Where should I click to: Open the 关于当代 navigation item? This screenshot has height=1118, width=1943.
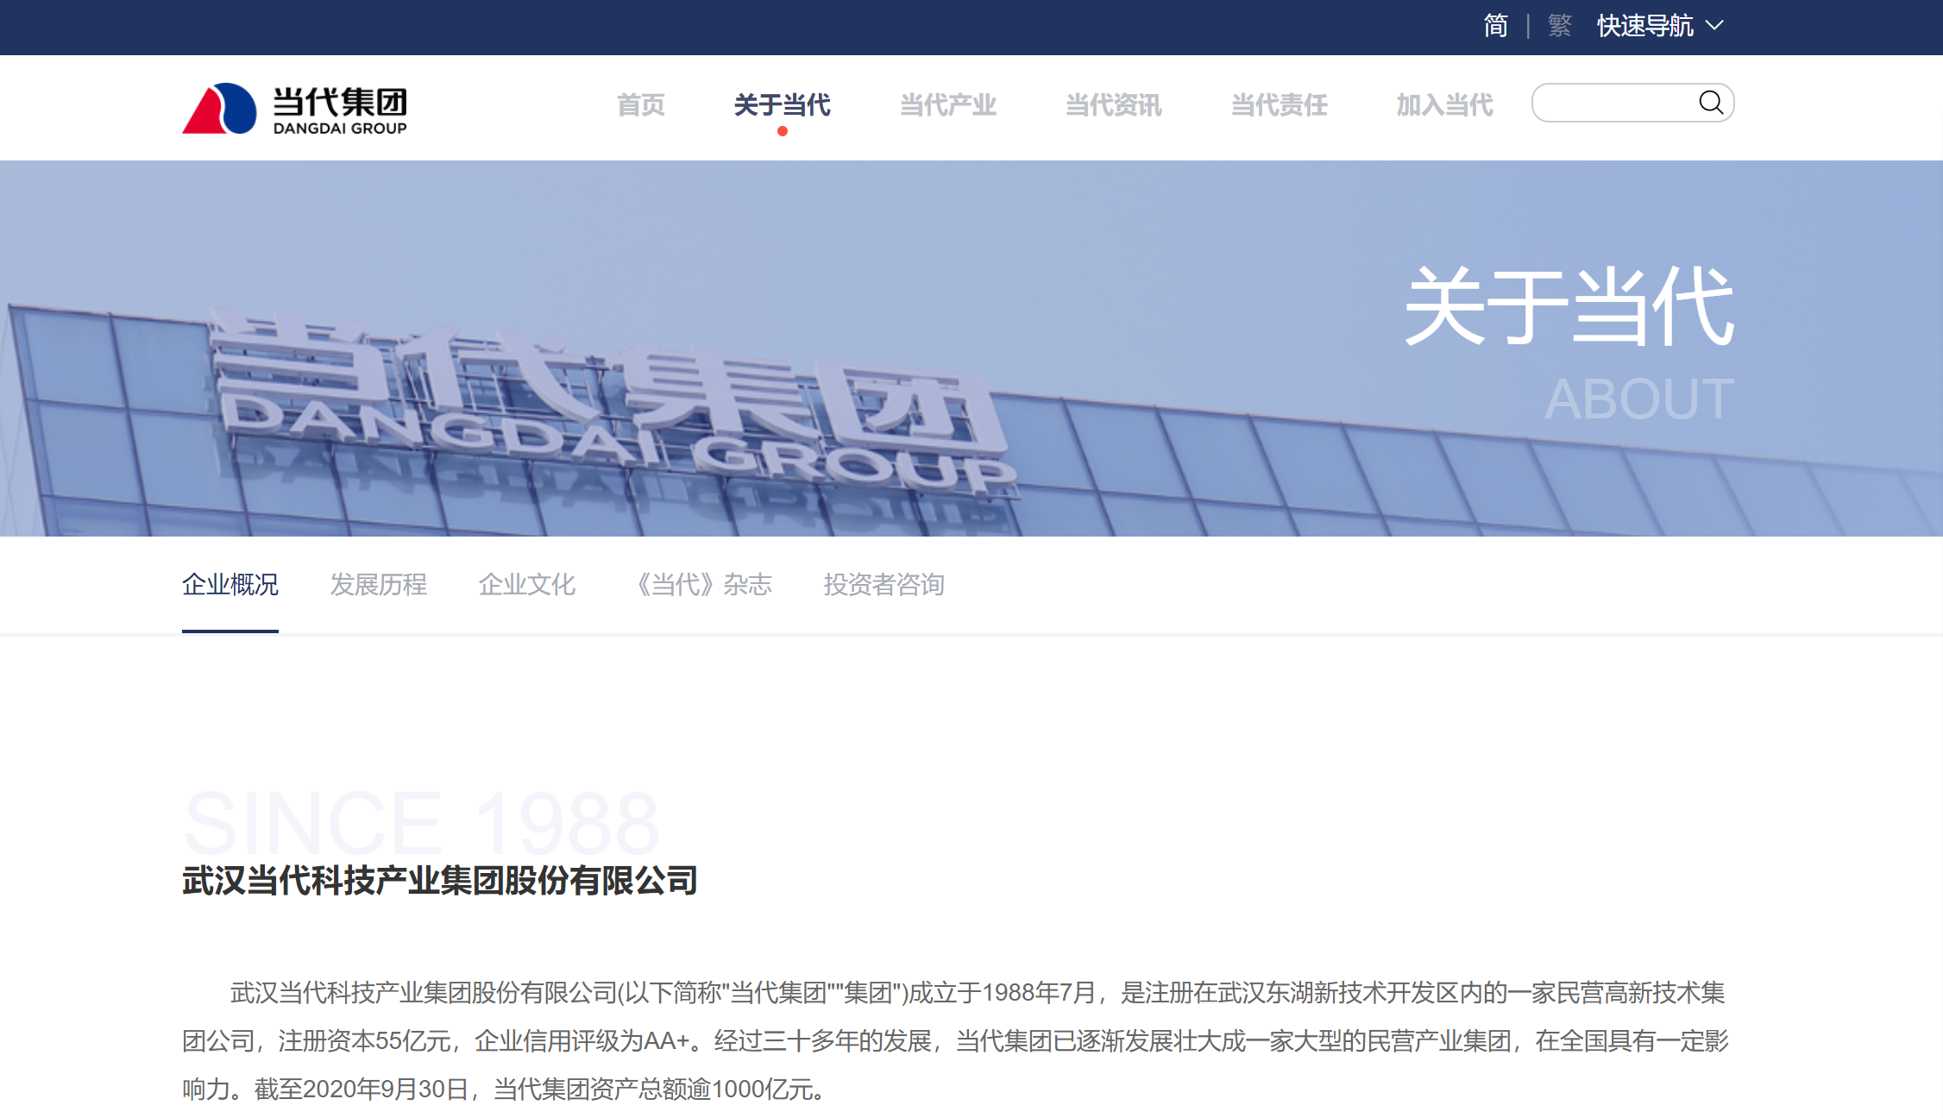(782, 104)
